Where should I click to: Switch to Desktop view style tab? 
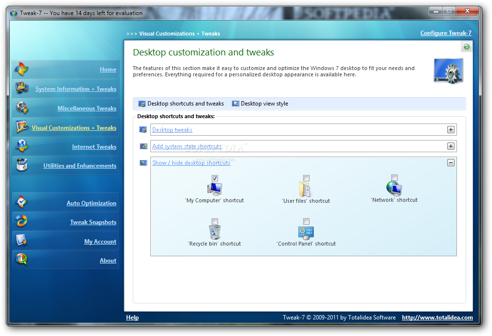(x=260, y=104)
